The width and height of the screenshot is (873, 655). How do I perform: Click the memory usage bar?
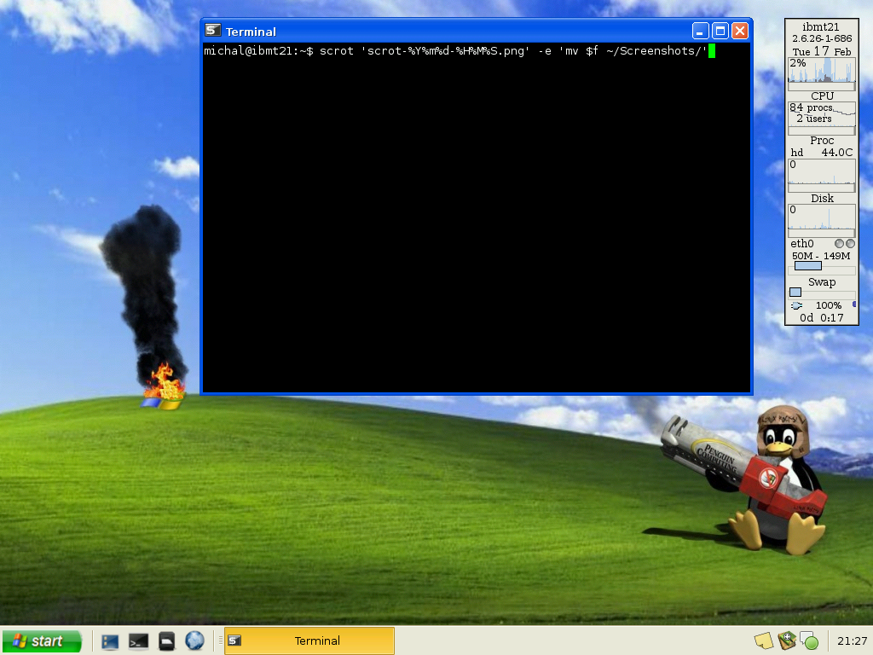(x=822, y=266)
